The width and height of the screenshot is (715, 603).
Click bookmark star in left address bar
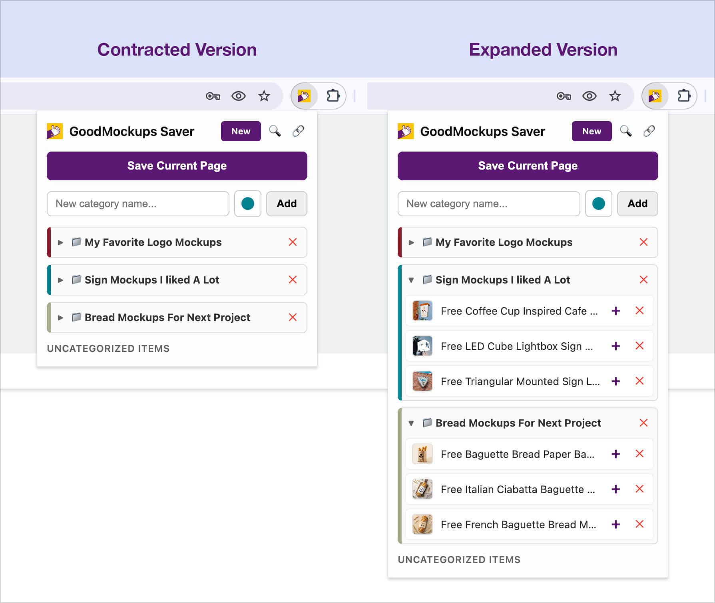[264, 96]
